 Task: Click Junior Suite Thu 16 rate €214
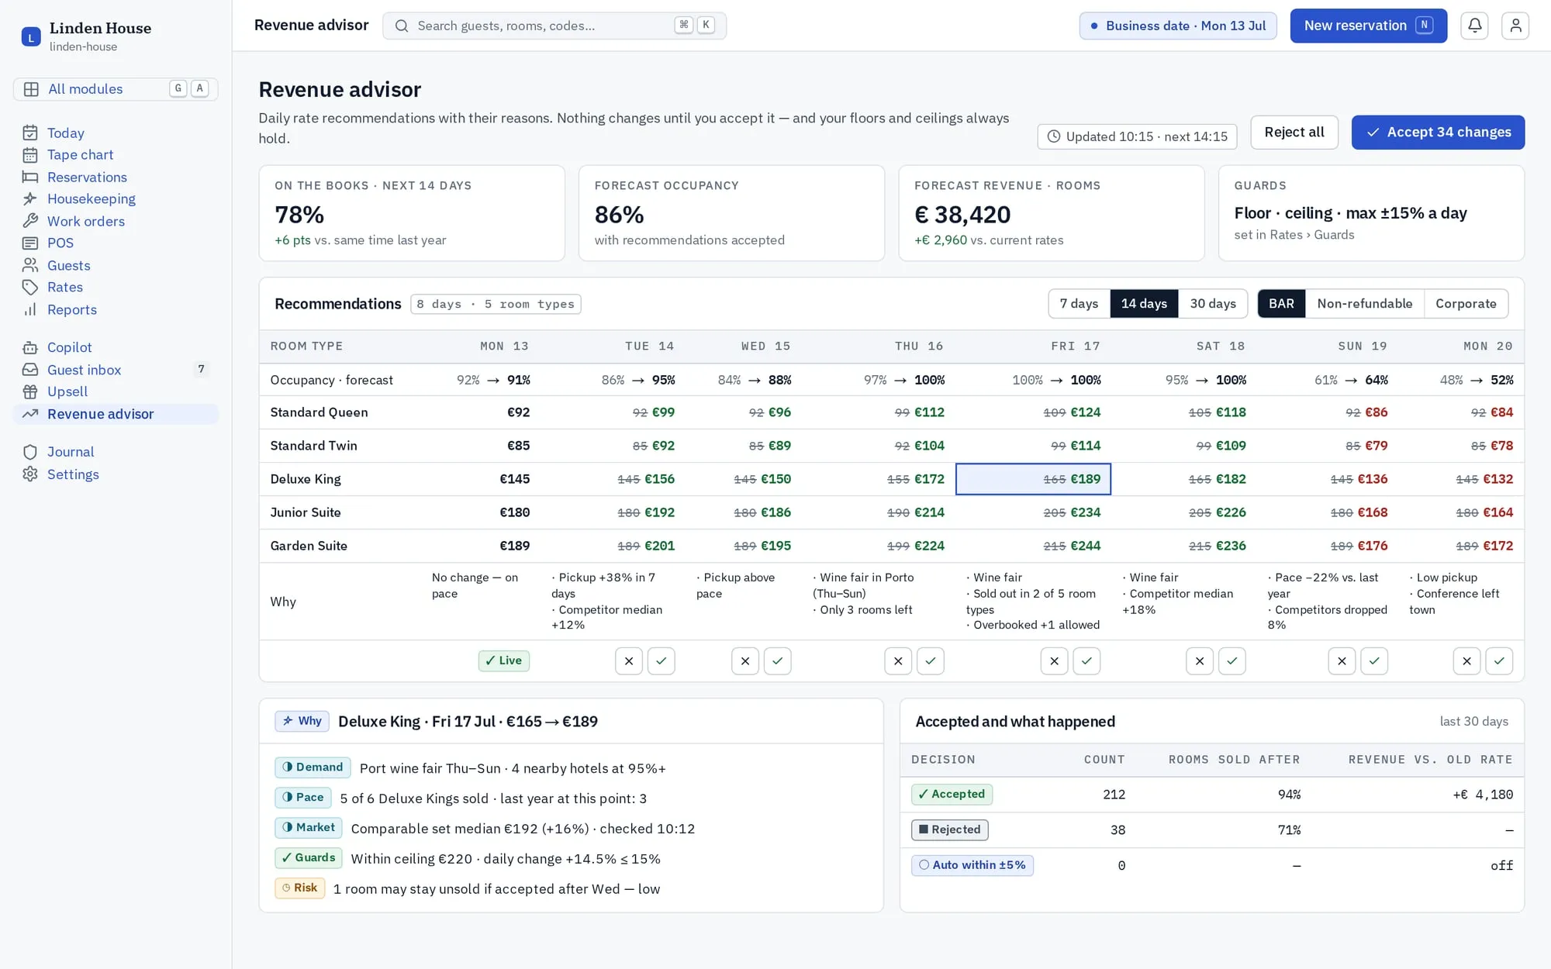(929, 512)
